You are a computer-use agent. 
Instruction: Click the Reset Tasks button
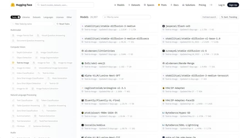click(63, 24)
